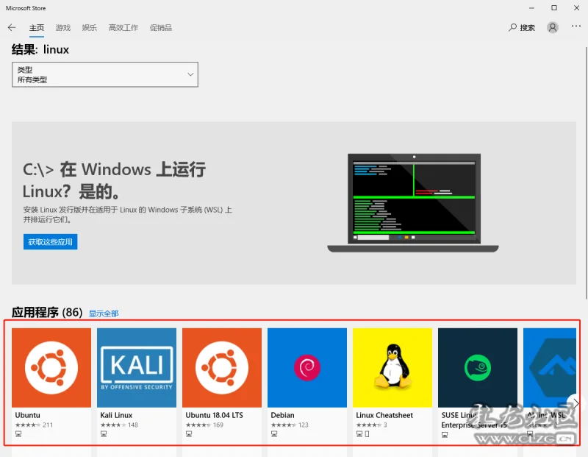Click the 应用程序 (86) section heading

(x=47, y=313)
